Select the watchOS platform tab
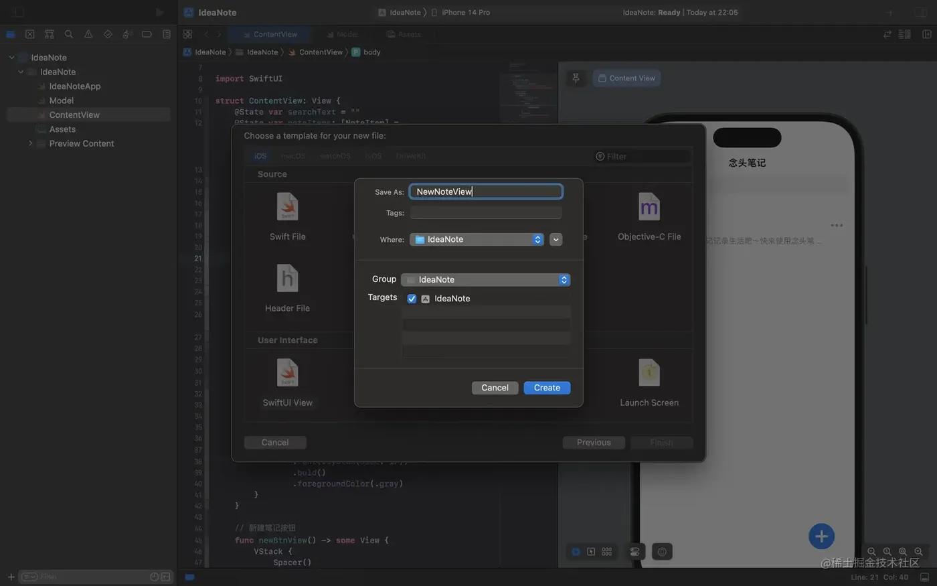Viewport: 937px width, 586px height. click(x=335, y=156)
